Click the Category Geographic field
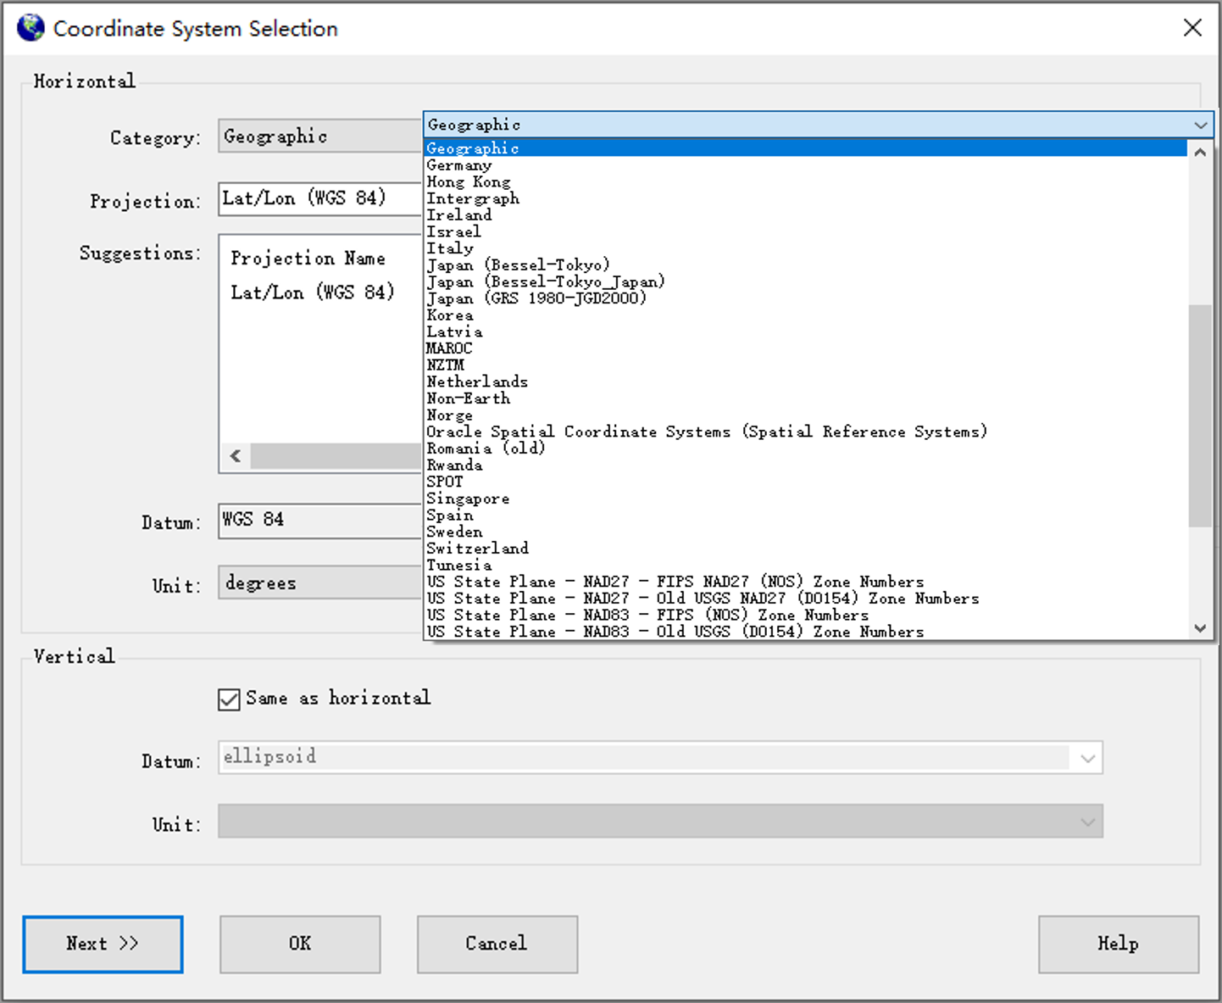 pyautogui.click(x=320, y=137)
